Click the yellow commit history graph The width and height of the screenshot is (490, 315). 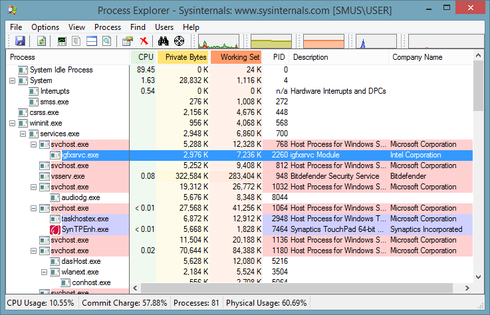point(271,41)
